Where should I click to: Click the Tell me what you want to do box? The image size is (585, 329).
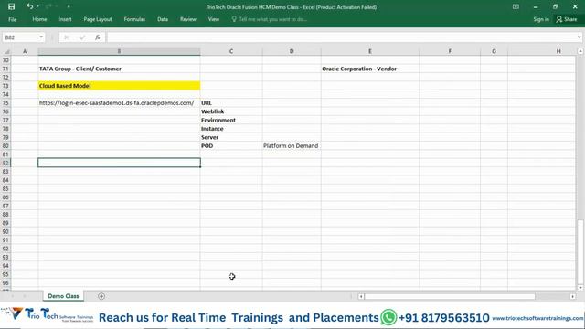coord(270,19)
